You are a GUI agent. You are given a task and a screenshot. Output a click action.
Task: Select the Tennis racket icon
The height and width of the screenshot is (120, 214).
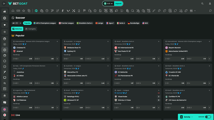coord(52,11)
